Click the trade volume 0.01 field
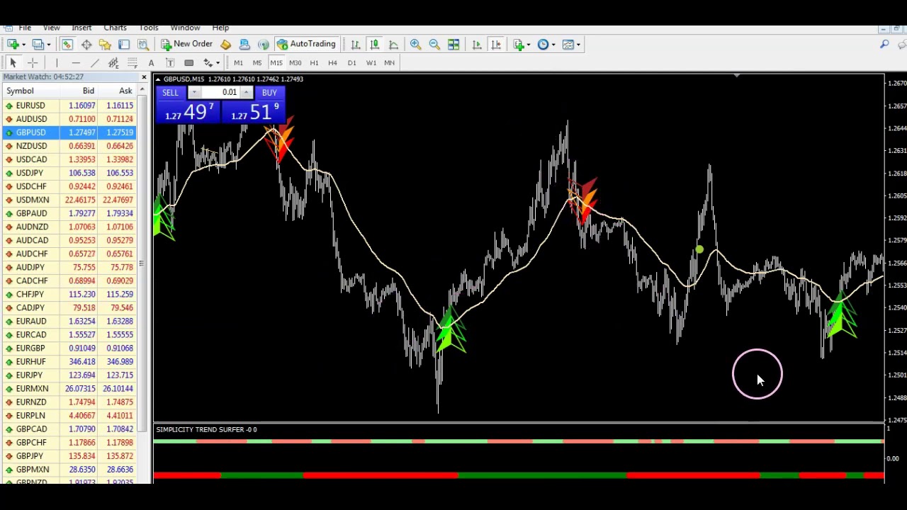Image resolution: width=907 pixels, height=510 pixels. [x=220, y=93]
